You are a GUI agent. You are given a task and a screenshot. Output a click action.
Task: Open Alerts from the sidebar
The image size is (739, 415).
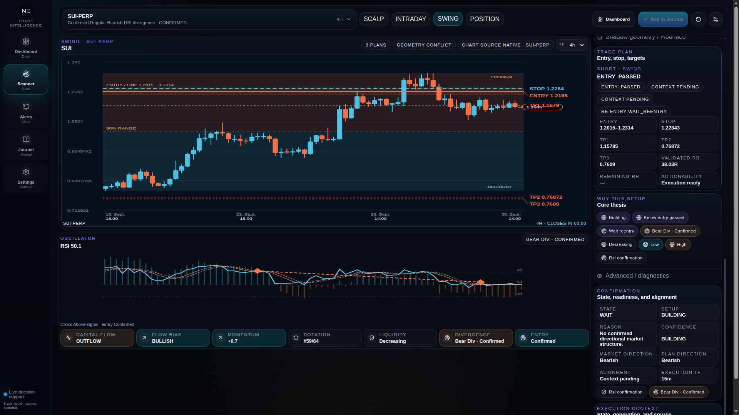point(26,112)
